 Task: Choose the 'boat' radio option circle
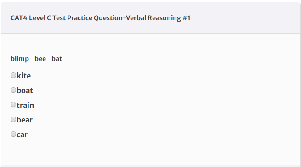pos(13,90)
